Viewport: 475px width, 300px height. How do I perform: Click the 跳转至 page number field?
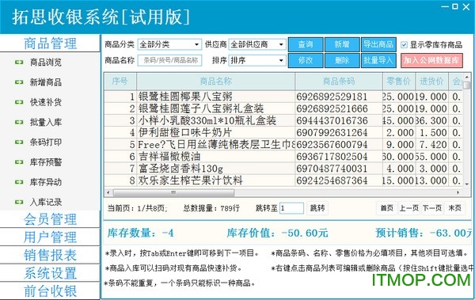point(291,208)
